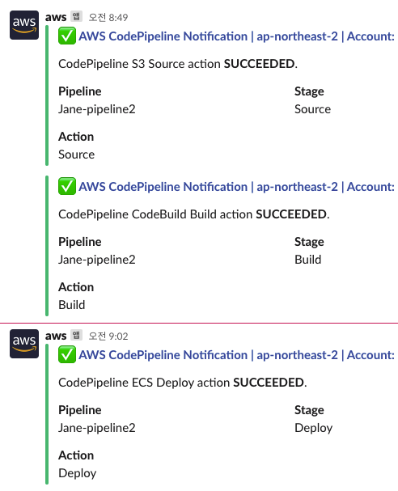Click the green checkmark on the CodeBuild notification
The image size is (398, 491).
67,186
